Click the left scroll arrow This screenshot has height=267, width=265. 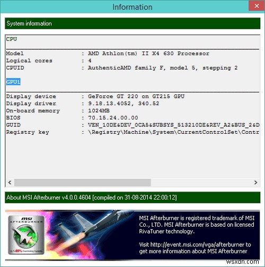10,182
